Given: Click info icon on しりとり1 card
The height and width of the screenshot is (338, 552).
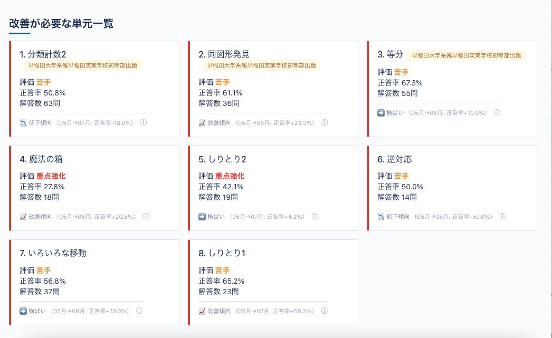Looking at the screenshot, I should pos(324,311).
